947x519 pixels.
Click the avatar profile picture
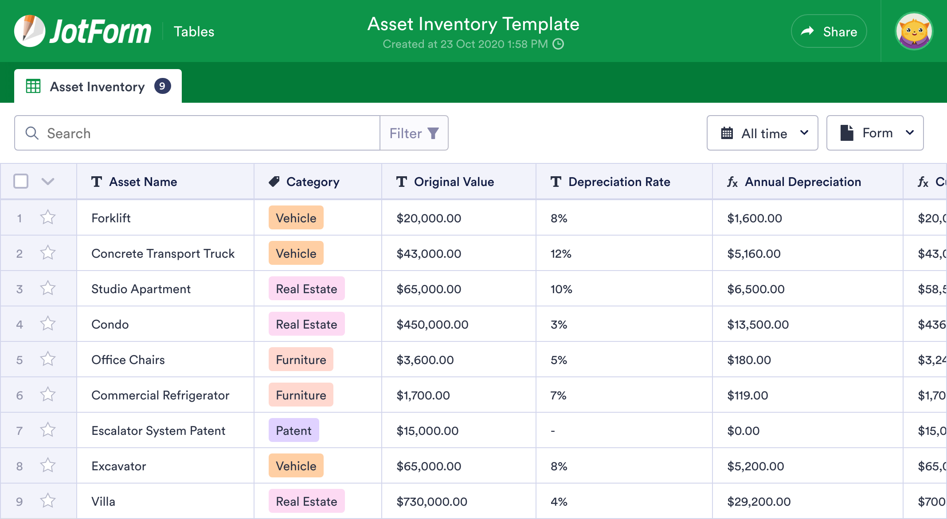point(914,31)
